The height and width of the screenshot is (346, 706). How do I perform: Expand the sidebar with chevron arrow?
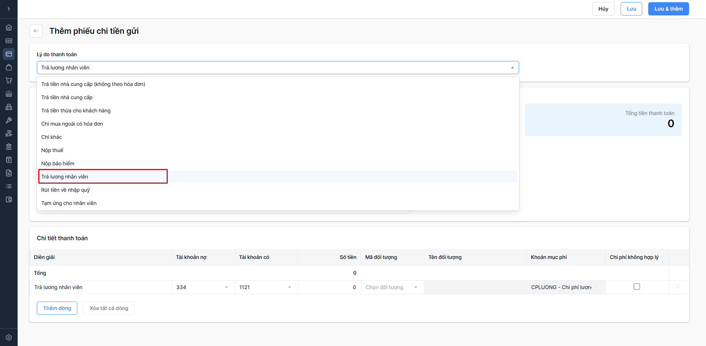click(x=9, y=9)
